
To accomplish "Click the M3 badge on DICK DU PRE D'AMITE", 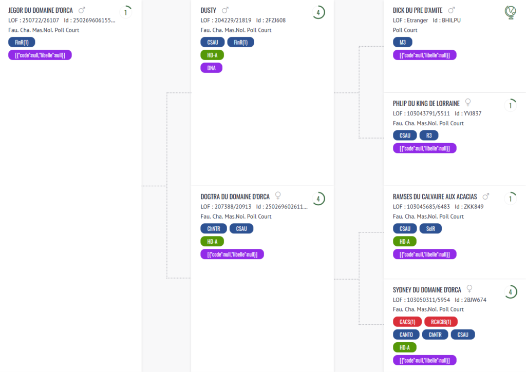I will (403, 42).
